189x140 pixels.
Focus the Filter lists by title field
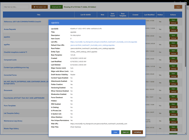16,7
